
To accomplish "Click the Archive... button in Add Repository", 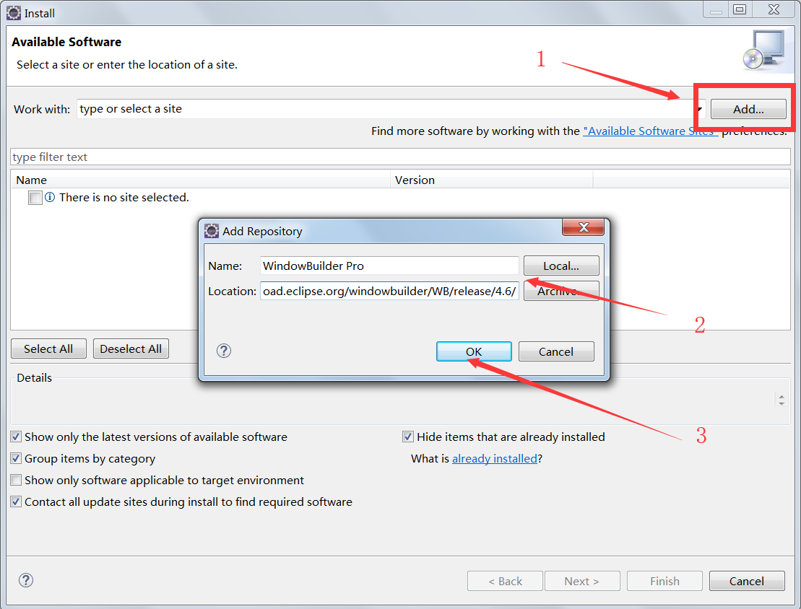I will click(561, 291).
